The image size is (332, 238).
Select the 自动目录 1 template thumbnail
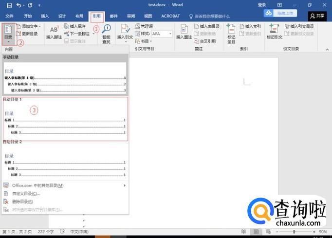click(x=65, y=122)
